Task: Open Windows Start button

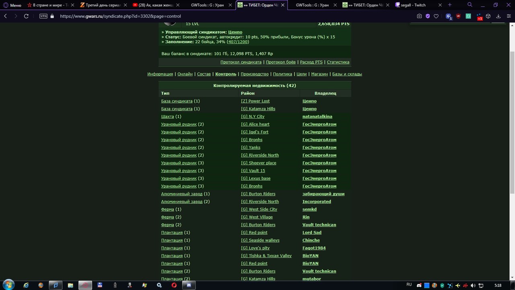Action: [x=8, y=285]
